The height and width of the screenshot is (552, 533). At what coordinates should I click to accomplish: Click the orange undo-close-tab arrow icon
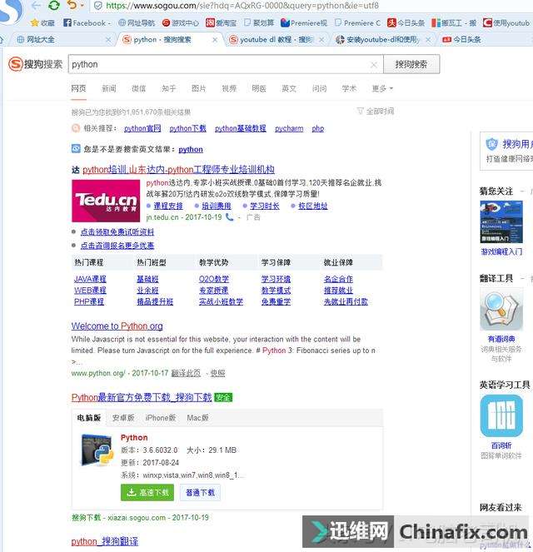[x=72, y=5]
